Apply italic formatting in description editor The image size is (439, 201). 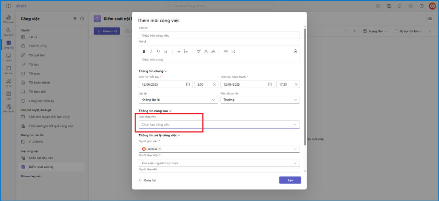pyautogui.click(x=151, y=52)
